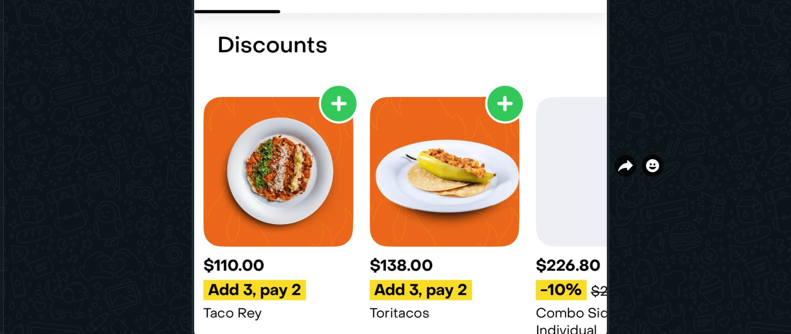This screenshot has height=334, width=791.
Task: Click the $226.80 combo price
Action: coord(568,265)
